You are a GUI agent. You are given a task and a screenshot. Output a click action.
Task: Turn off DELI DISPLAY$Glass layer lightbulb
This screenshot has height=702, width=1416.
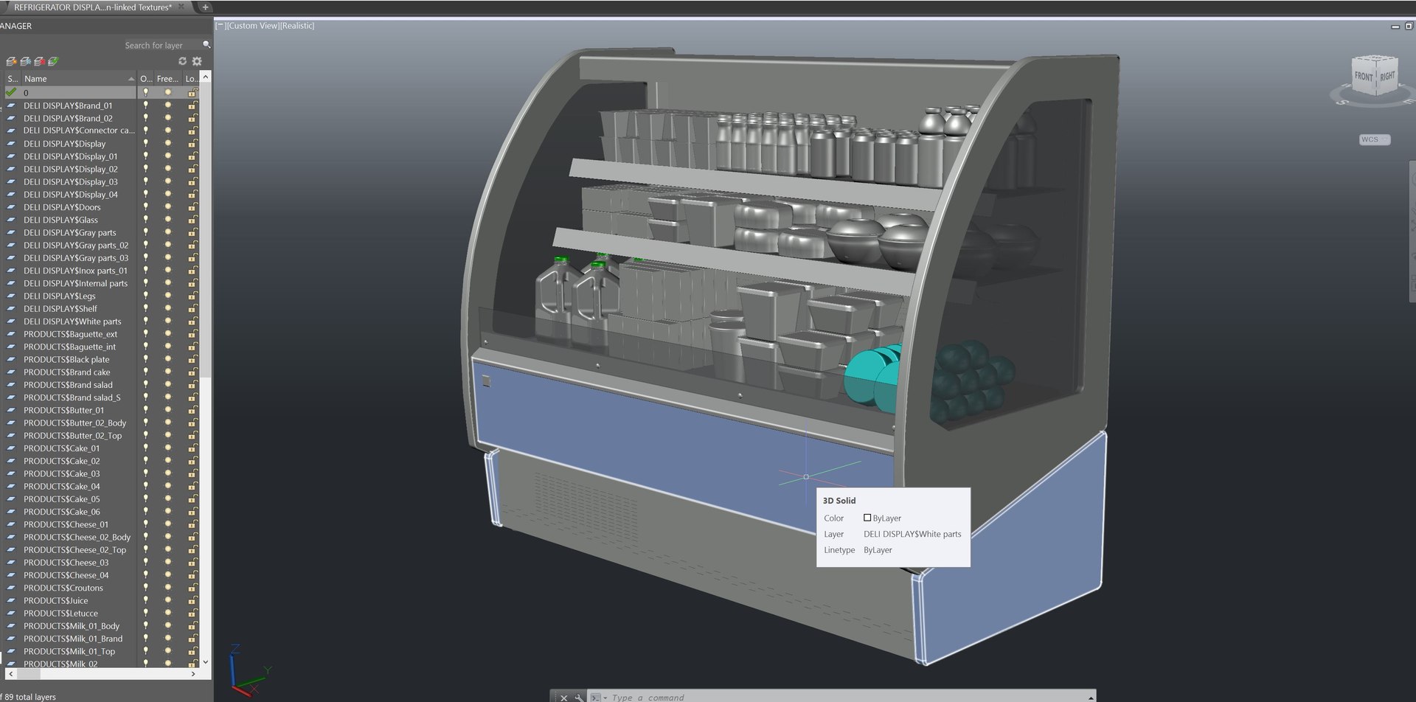click(146, 220)
